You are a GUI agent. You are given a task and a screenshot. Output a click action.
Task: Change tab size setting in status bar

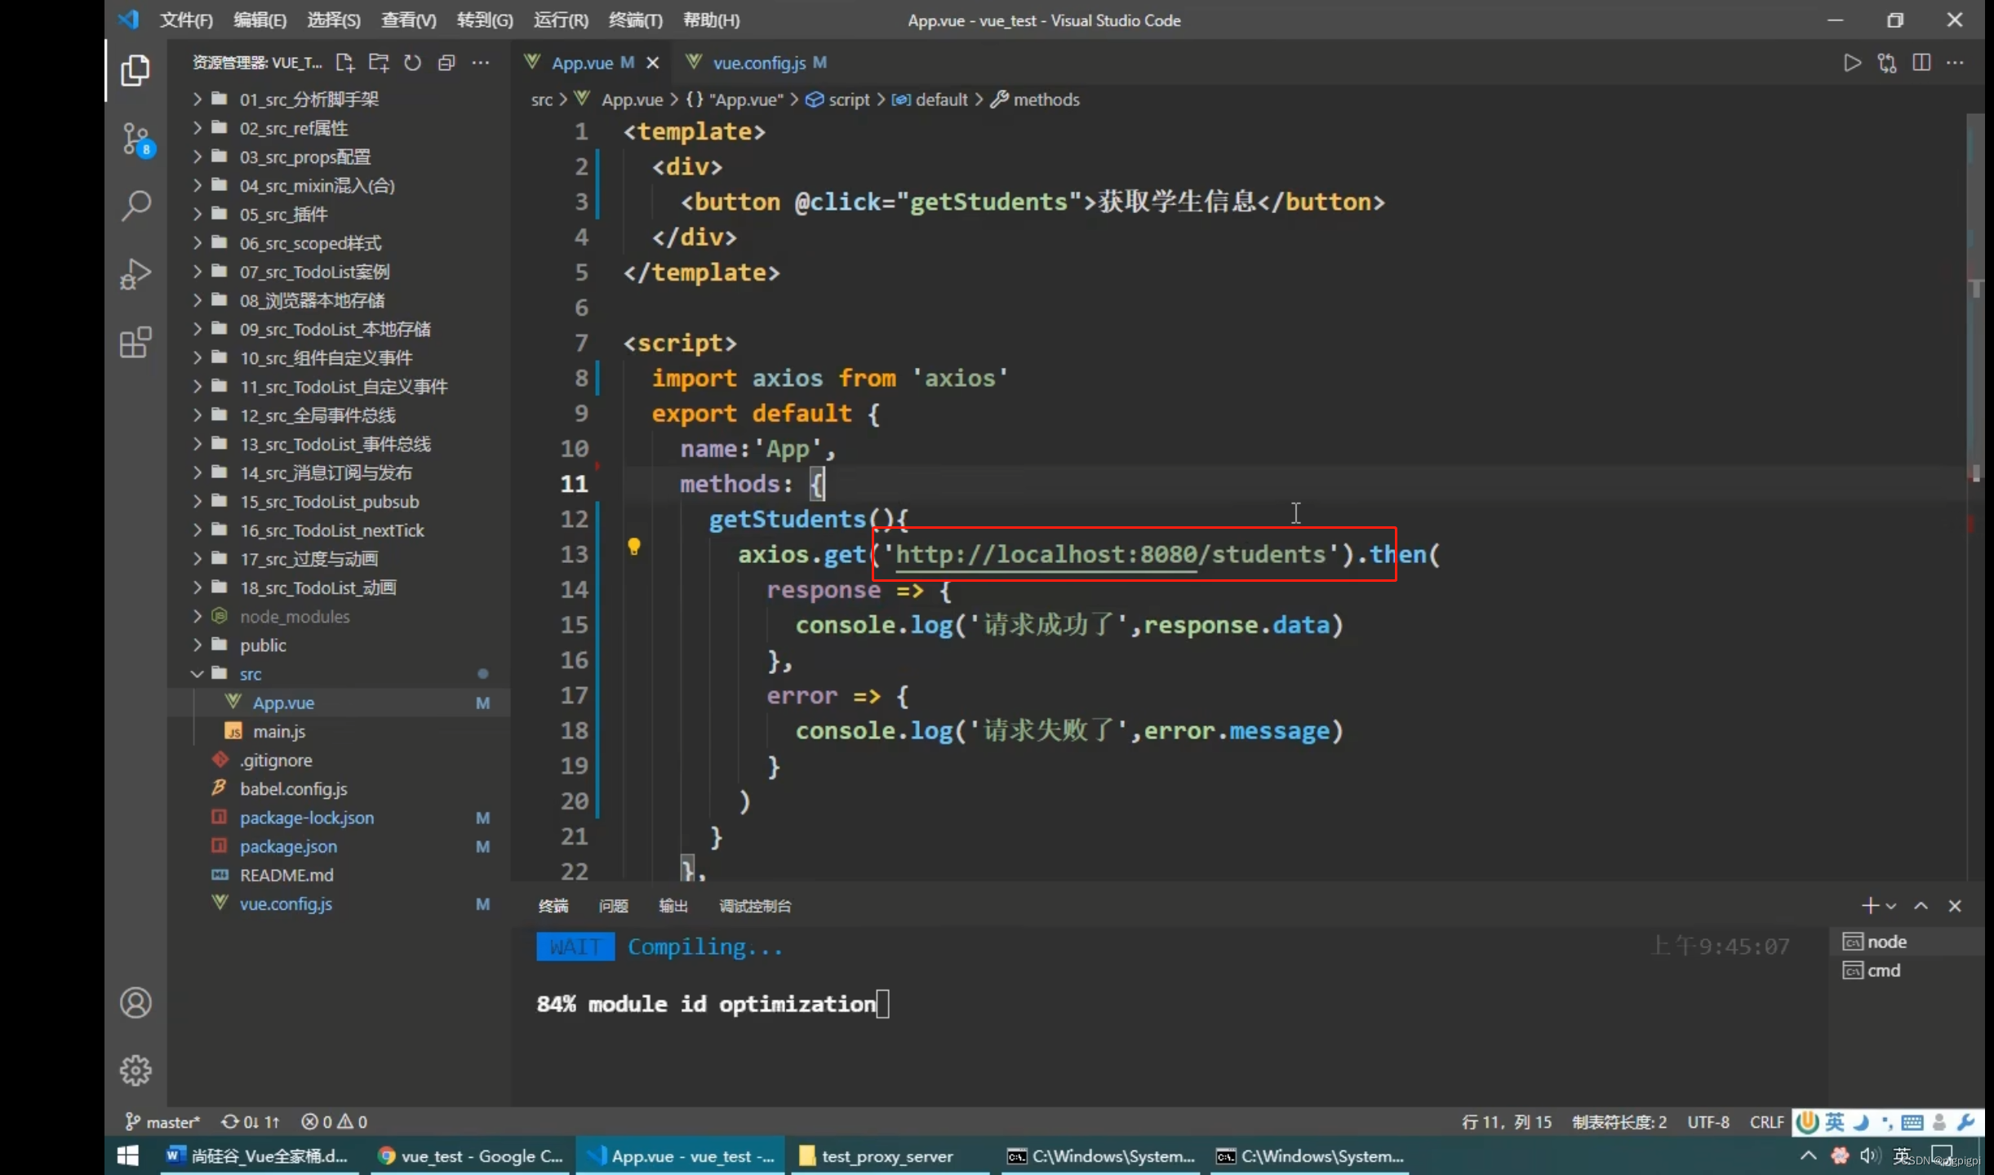click(x=1619, y=1122)
